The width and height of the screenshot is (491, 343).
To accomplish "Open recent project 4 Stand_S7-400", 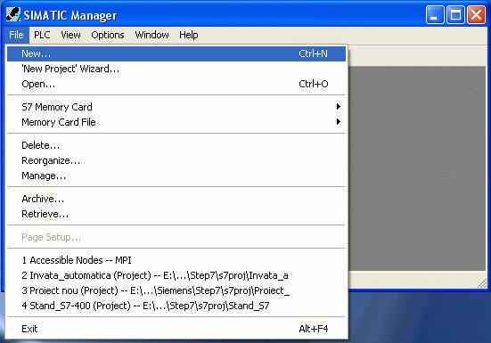I will click(x=176, y=306).
